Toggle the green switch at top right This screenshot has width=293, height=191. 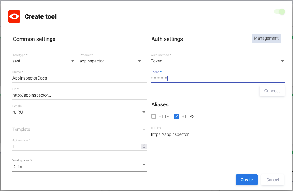point(280,12)
